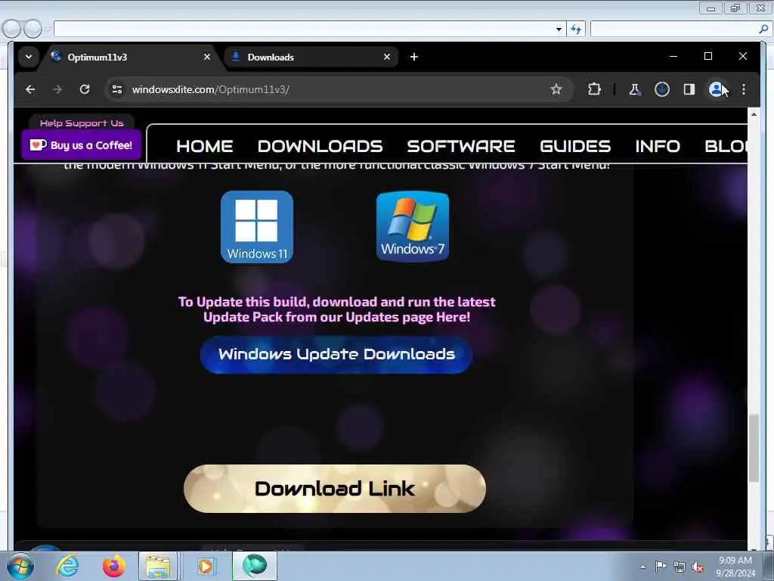Open network tray icon
The width and height of the screenshot is (774, 581).
click(x=680, y=567)
